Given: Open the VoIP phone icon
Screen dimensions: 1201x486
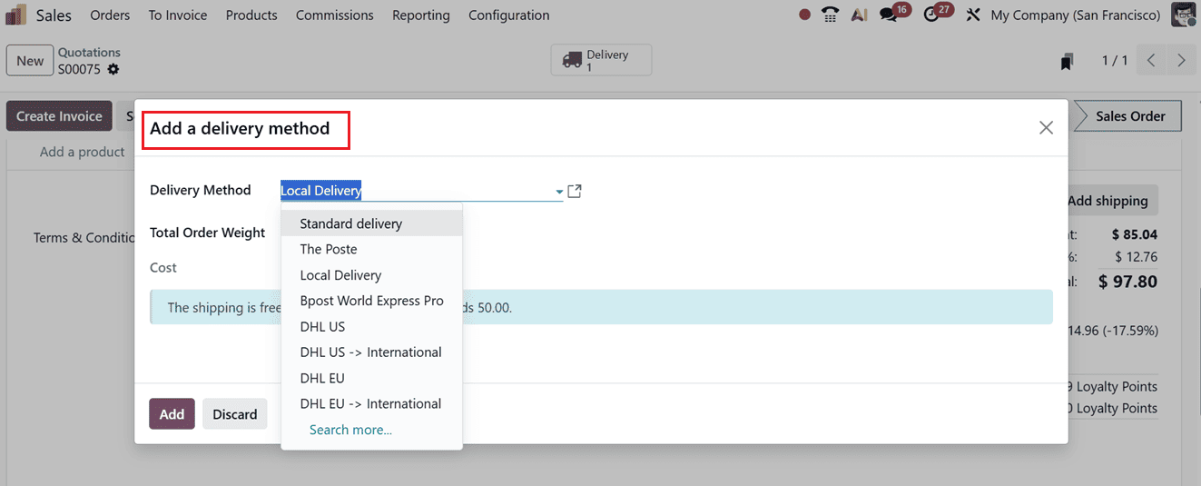Looking at the screenshot, I should tap(830, 15).
